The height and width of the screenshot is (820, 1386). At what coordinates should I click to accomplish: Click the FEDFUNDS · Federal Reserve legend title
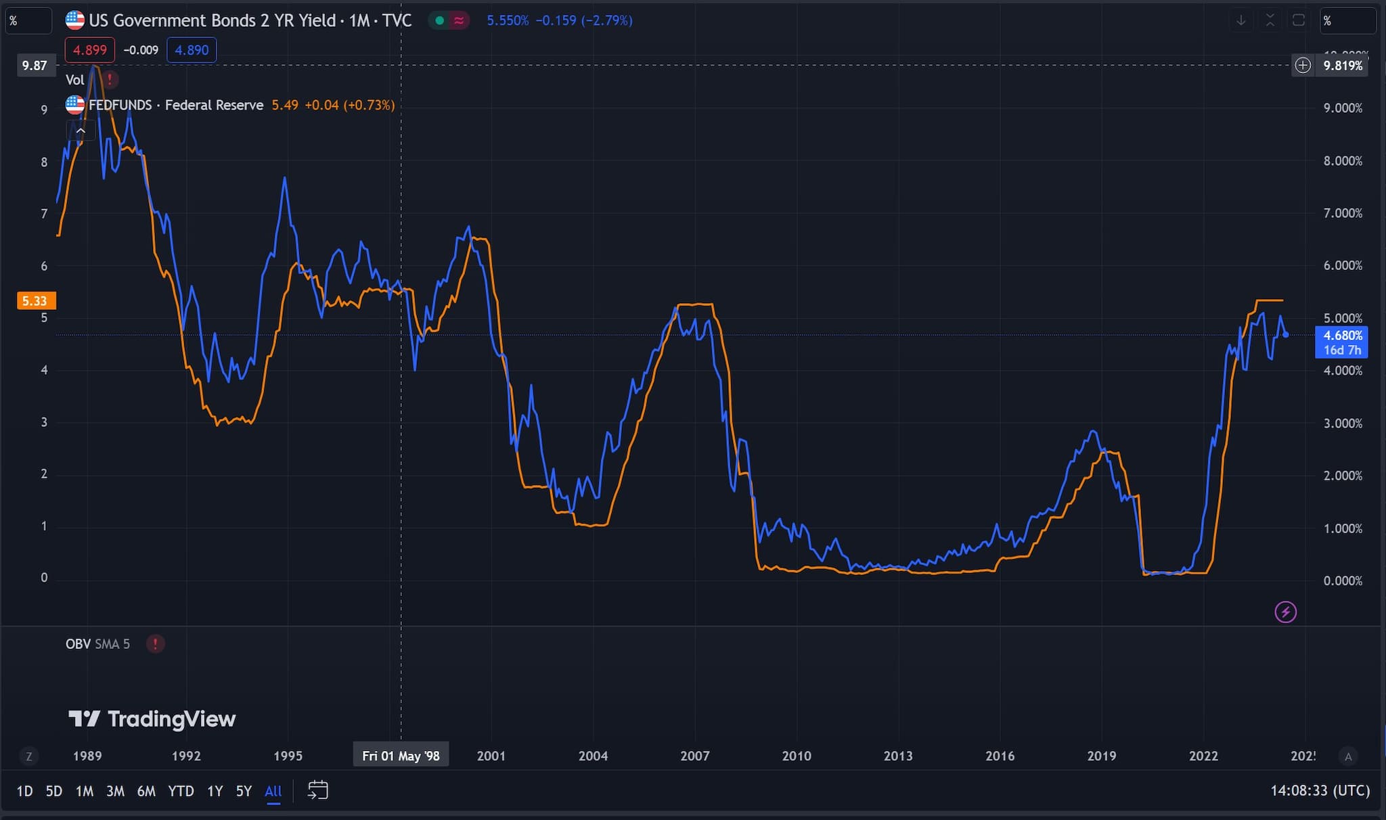(176, 105)
